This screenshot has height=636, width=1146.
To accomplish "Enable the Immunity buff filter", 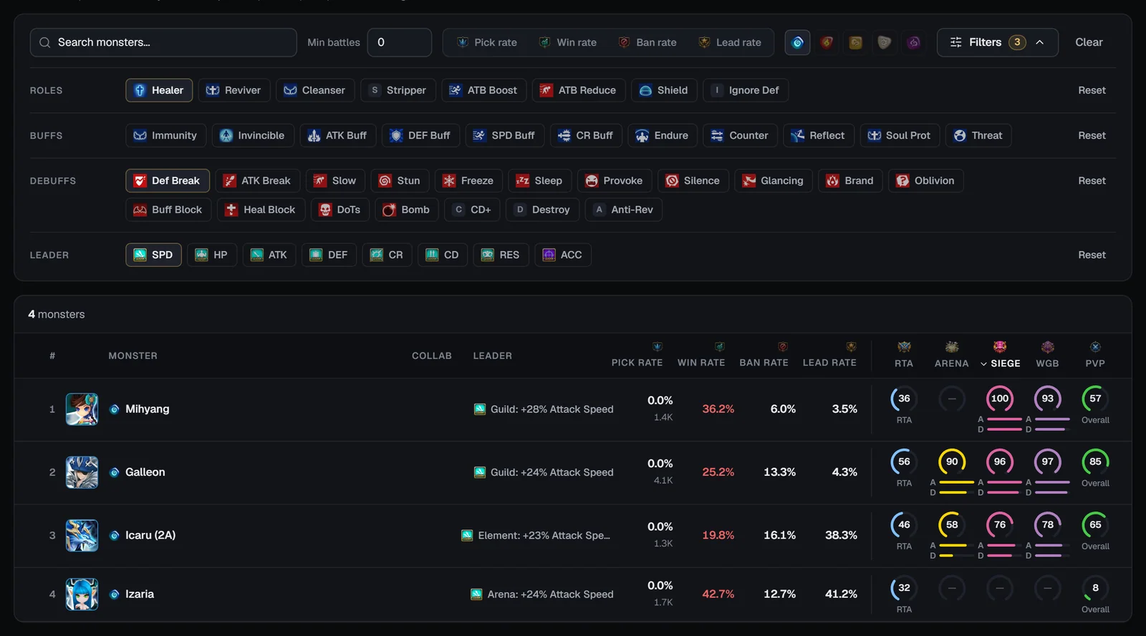I will pyautogui.click(x=166, y=135).
